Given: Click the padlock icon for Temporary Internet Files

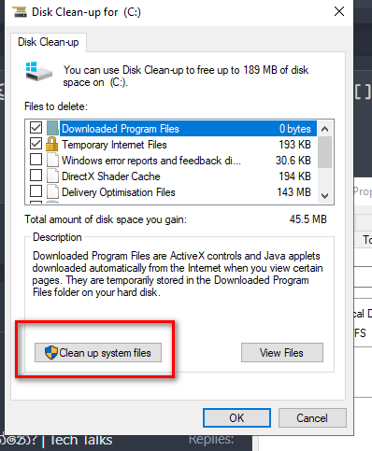Looking at the screenshot, I should [52, 145].
